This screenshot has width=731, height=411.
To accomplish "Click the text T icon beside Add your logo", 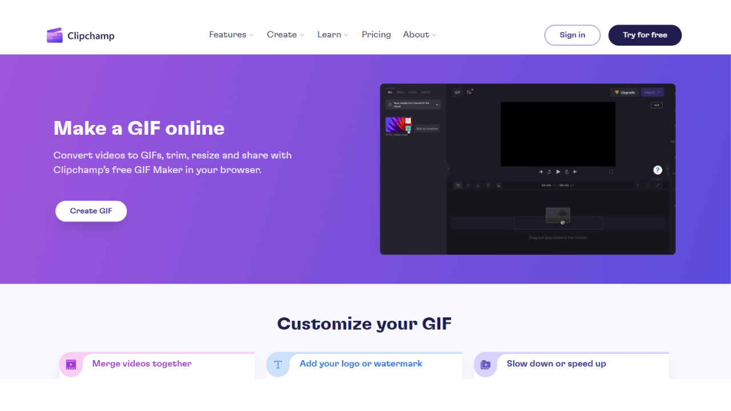I will tap(278, 365).
